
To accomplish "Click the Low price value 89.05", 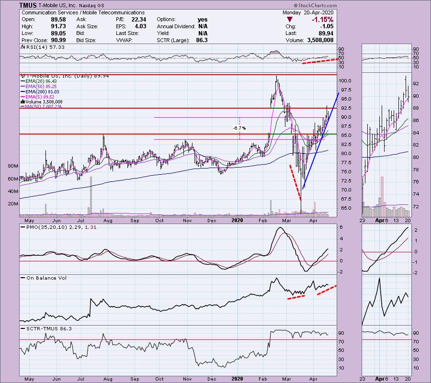I will coord(58,33).
